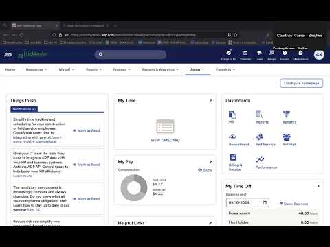The image size is (330, 247).
Task: Open the Surveys dashboard icon
Action: (x=287, y=137)
